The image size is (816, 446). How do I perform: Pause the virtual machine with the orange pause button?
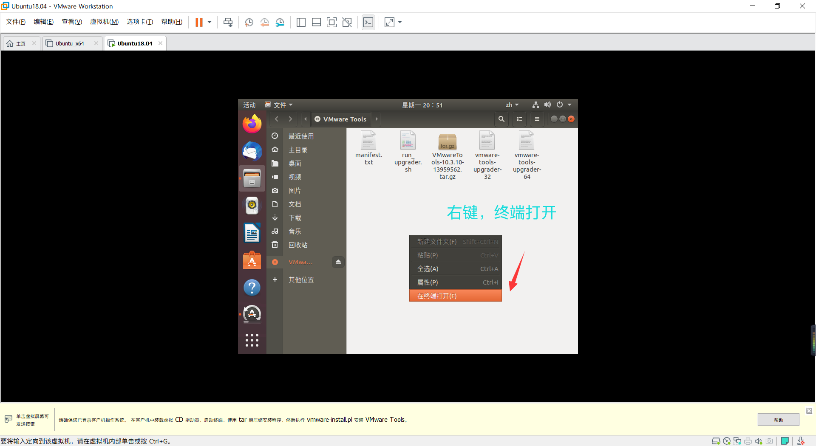pos(199,22)
